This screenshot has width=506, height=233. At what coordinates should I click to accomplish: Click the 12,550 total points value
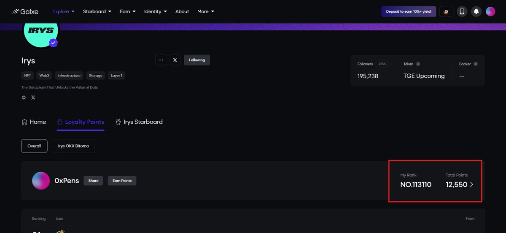pyautogui.click(x=457, y=184)
